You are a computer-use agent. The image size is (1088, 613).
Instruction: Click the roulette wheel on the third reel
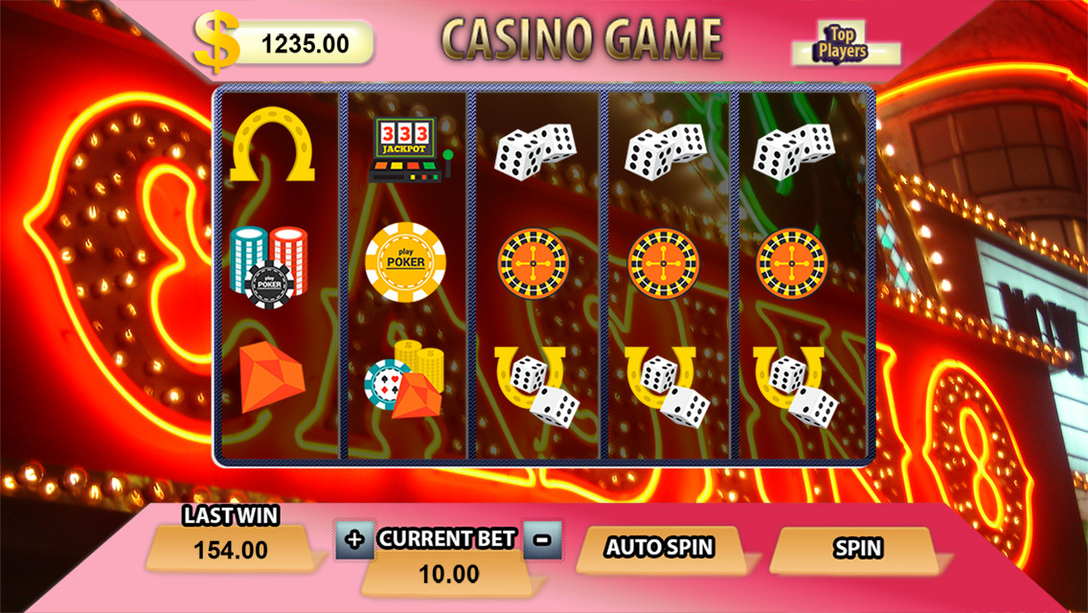coord(533,263)
